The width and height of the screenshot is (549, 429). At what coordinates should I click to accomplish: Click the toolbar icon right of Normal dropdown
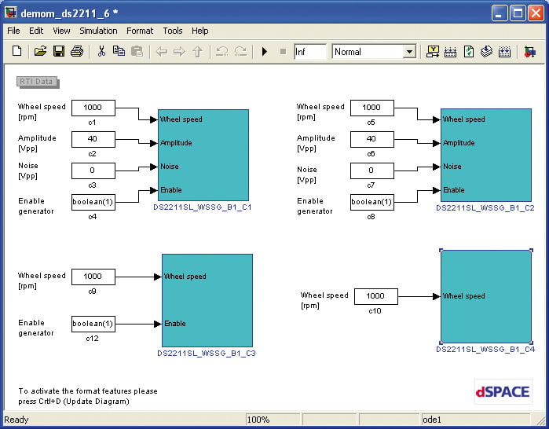pyautogui.click(x=433, y=52)
